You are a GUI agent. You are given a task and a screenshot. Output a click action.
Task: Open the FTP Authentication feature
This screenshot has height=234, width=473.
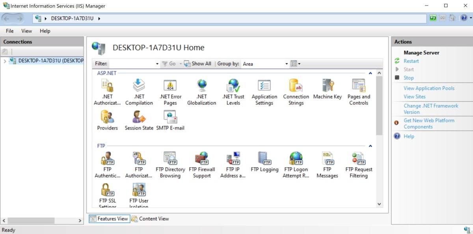[107, 165]
